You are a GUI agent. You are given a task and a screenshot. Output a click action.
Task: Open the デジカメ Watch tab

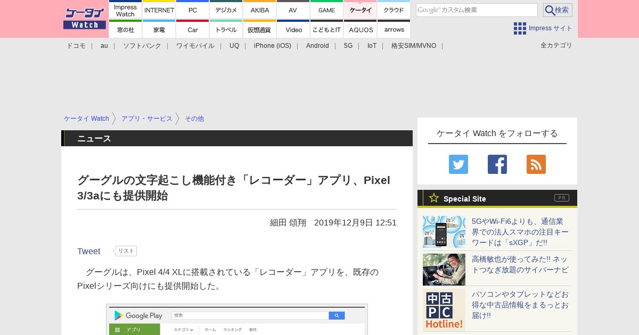point(226,10)
